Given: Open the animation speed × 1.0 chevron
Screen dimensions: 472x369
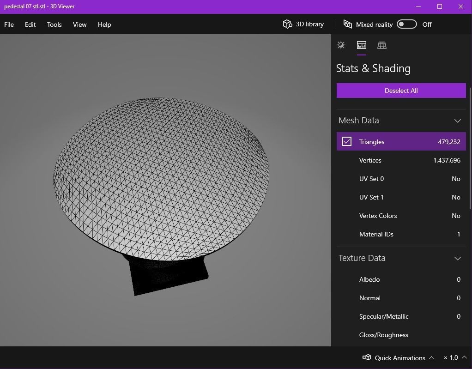Looking at the screenshot, I should (x=464, y=357).
